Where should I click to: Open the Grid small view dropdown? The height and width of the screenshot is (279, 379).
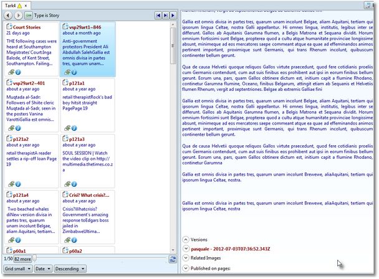point(18,269)
